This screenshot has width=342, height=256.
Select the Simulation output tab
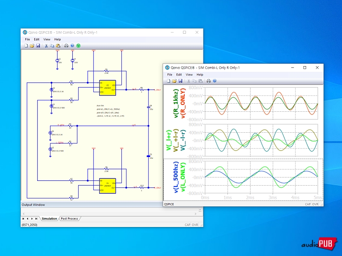click(x=49, y=218)
